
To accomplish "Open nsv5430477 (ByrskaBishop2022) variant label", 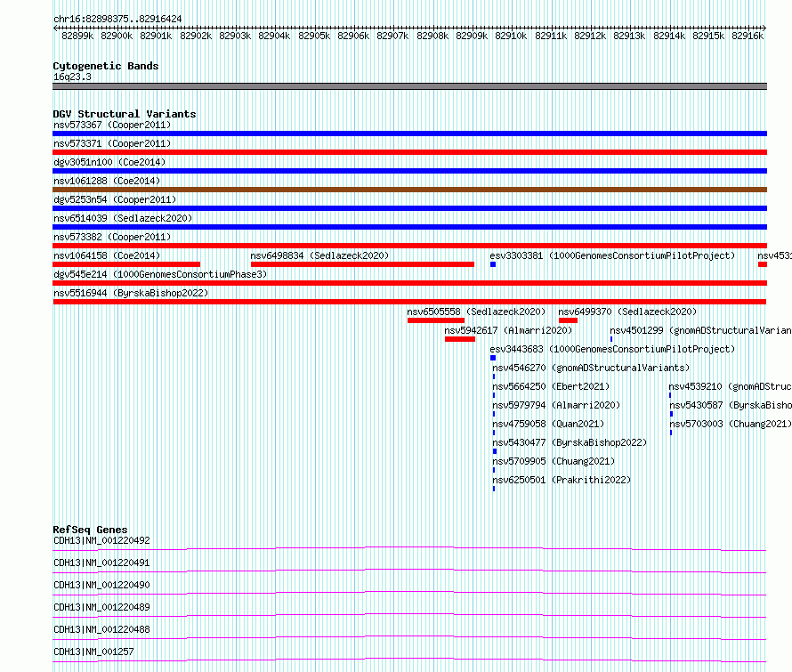I will (x=570, y=442).
